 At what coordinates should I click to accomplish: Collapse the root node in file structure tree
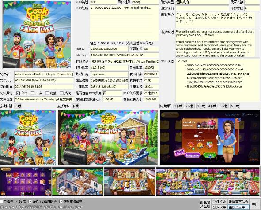tap(178, 61)
